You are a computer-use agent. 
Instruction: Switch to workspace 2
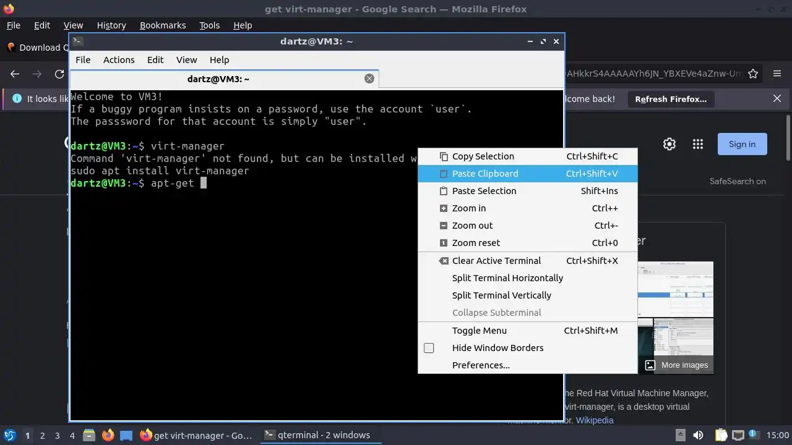(x=43, y=436)
